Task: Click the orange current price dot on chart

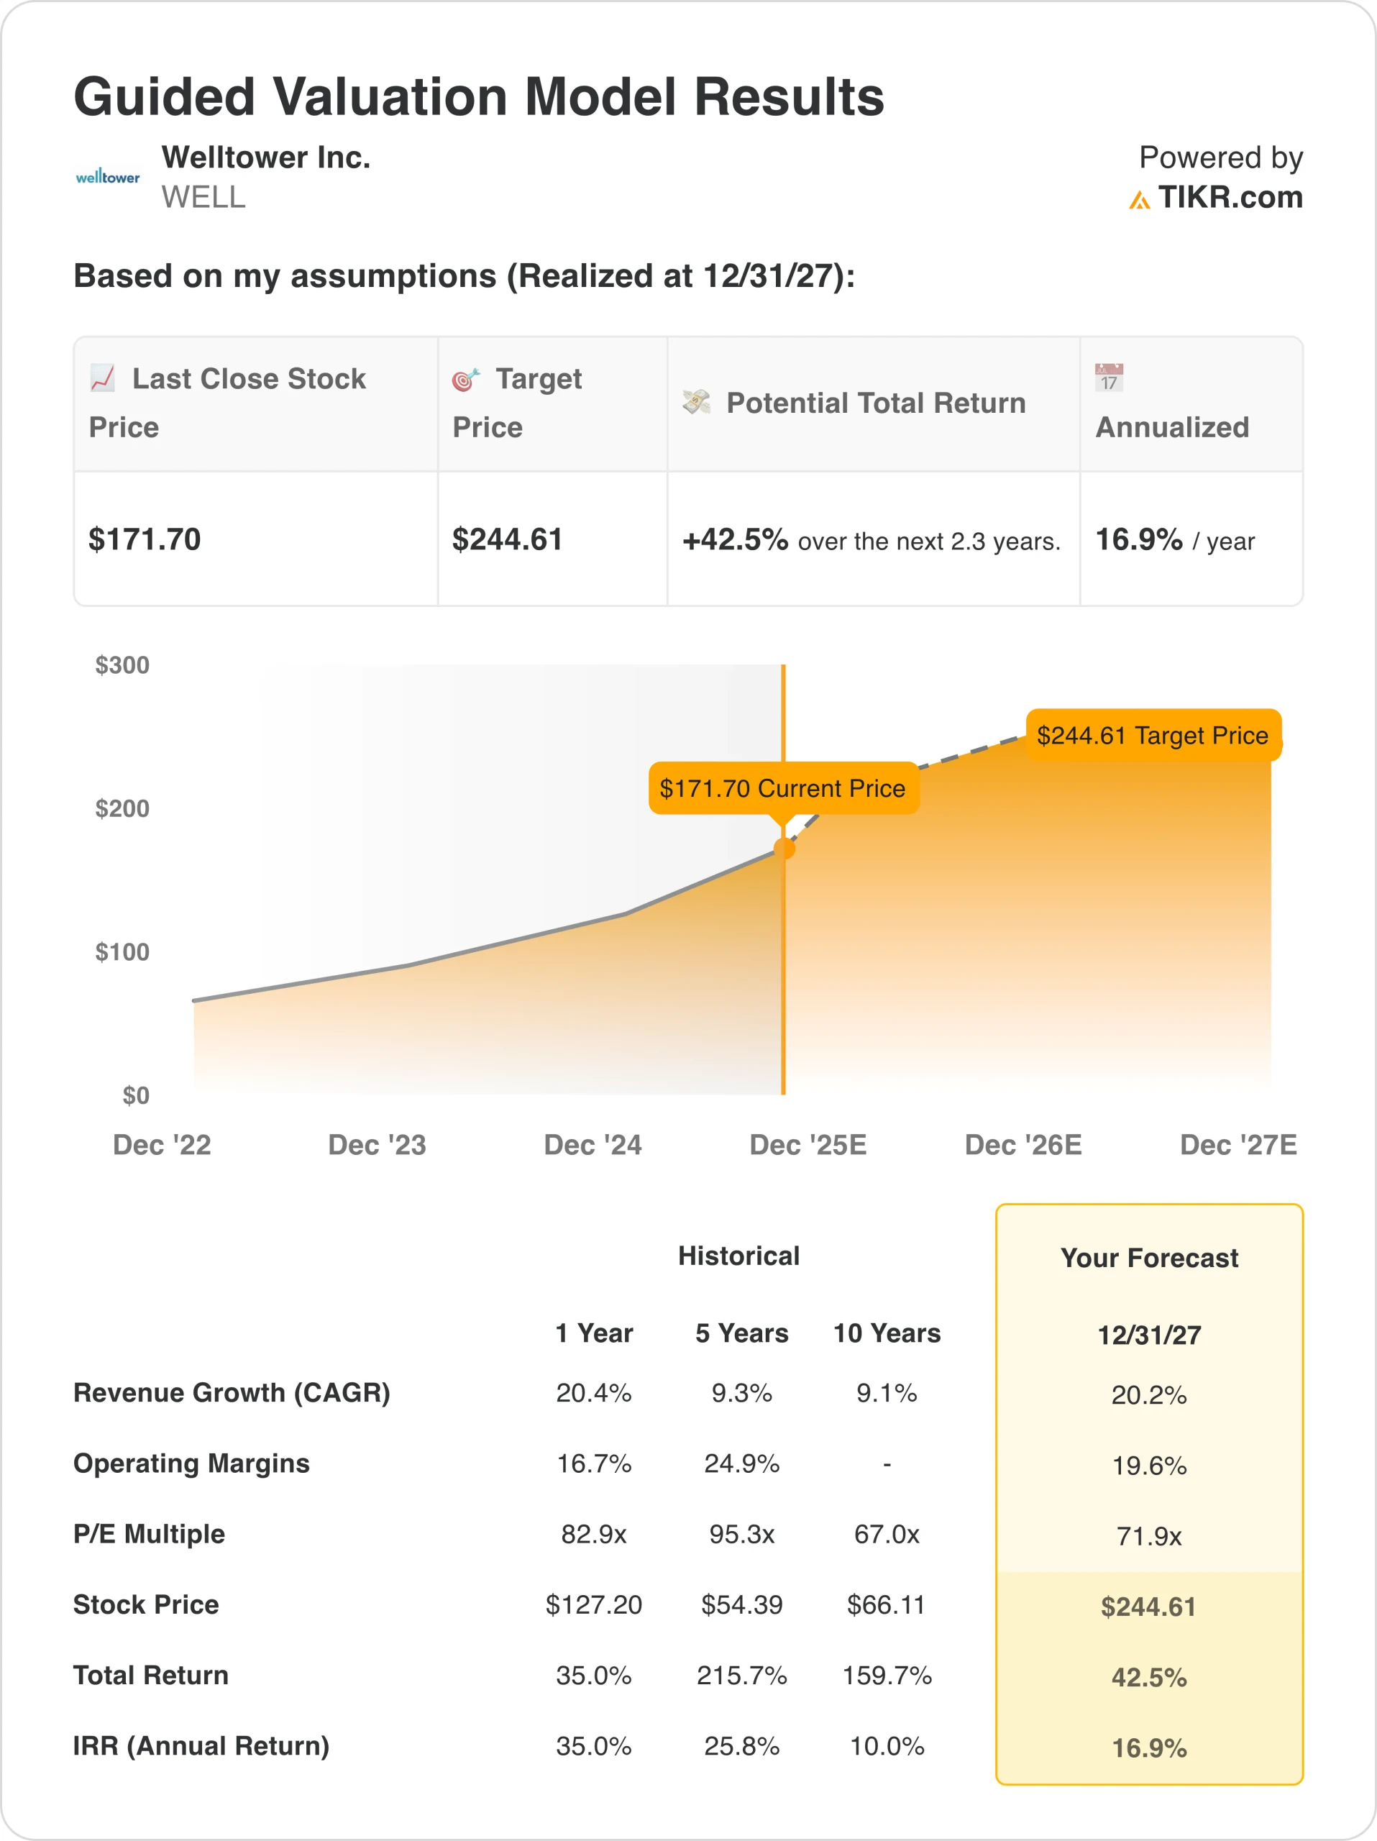Action: pos(784,849)
